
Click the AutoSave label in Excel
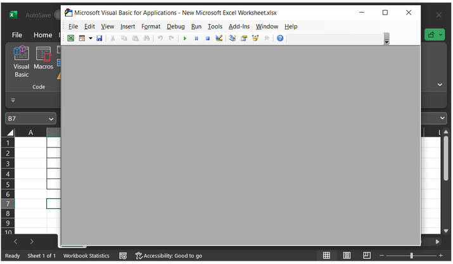[38, 15]
